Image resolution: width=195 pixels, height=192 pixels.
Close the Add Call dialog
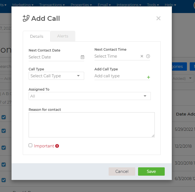158,18
